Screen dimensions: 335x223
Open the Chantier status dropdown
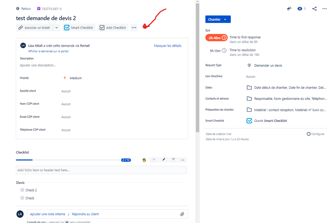(218, 19)
